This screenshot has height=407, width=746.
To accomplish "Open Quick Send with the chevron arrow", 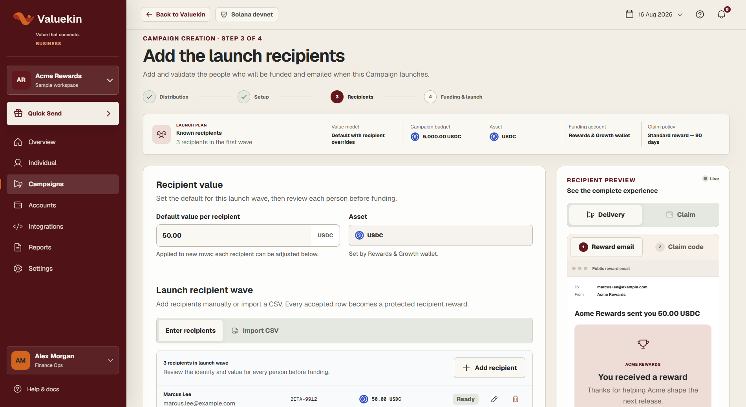I will tap(109, 114).
